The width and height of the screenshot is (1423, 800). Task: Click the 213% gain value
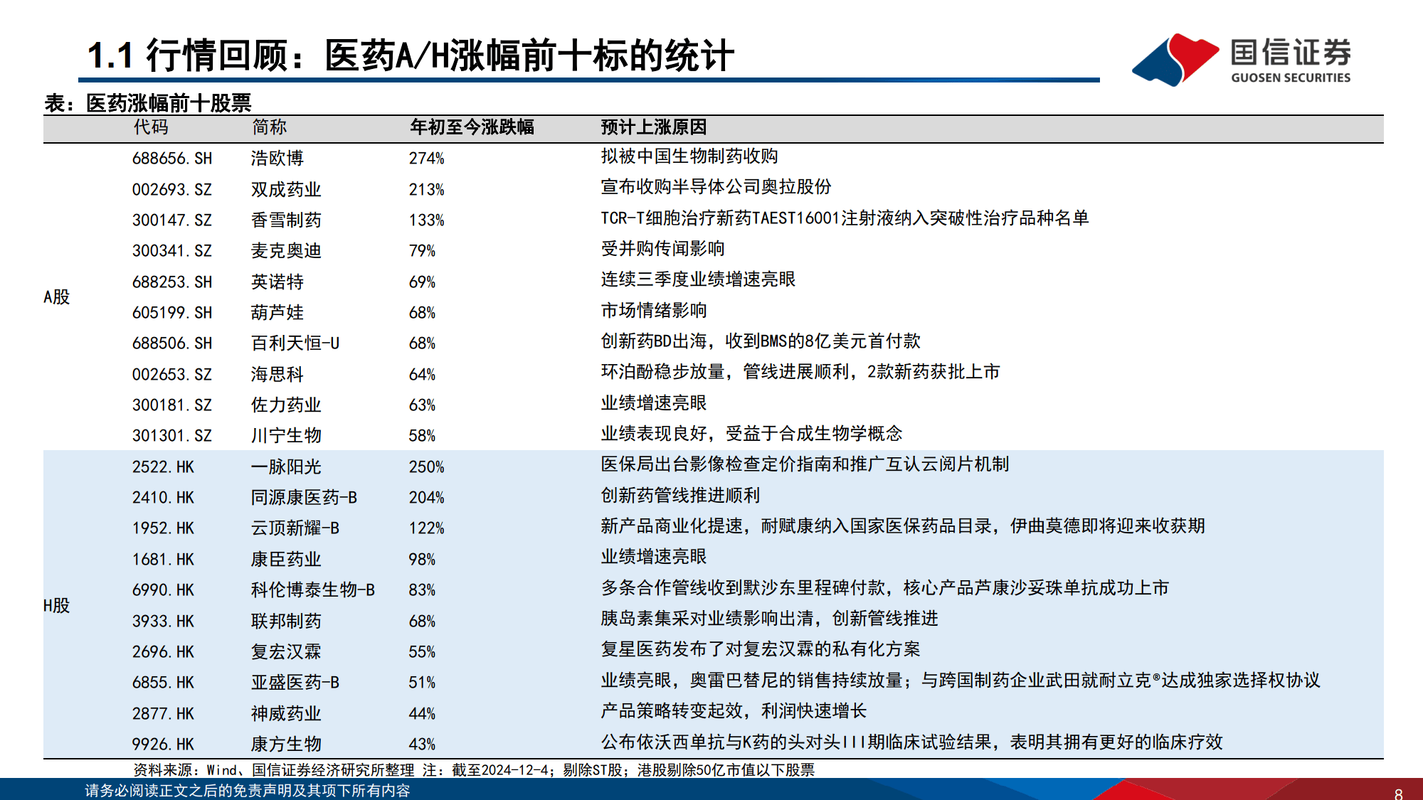(x=426, y=189)
